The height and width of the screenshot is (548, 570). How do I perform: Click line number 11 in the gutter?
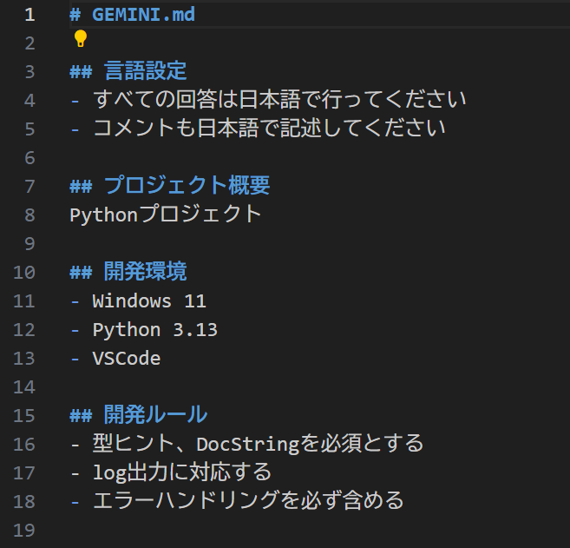(24, 301)
